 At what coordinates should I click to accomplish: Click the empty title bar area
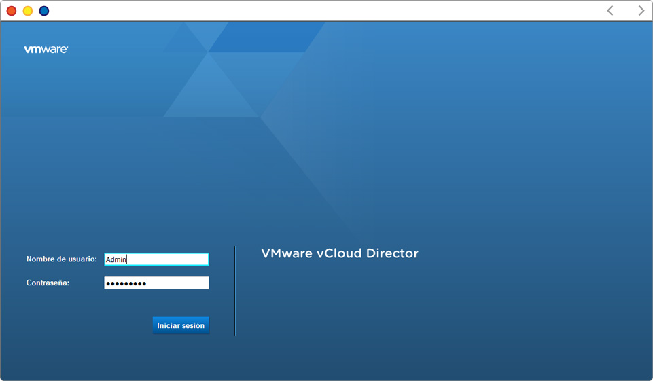326,11
